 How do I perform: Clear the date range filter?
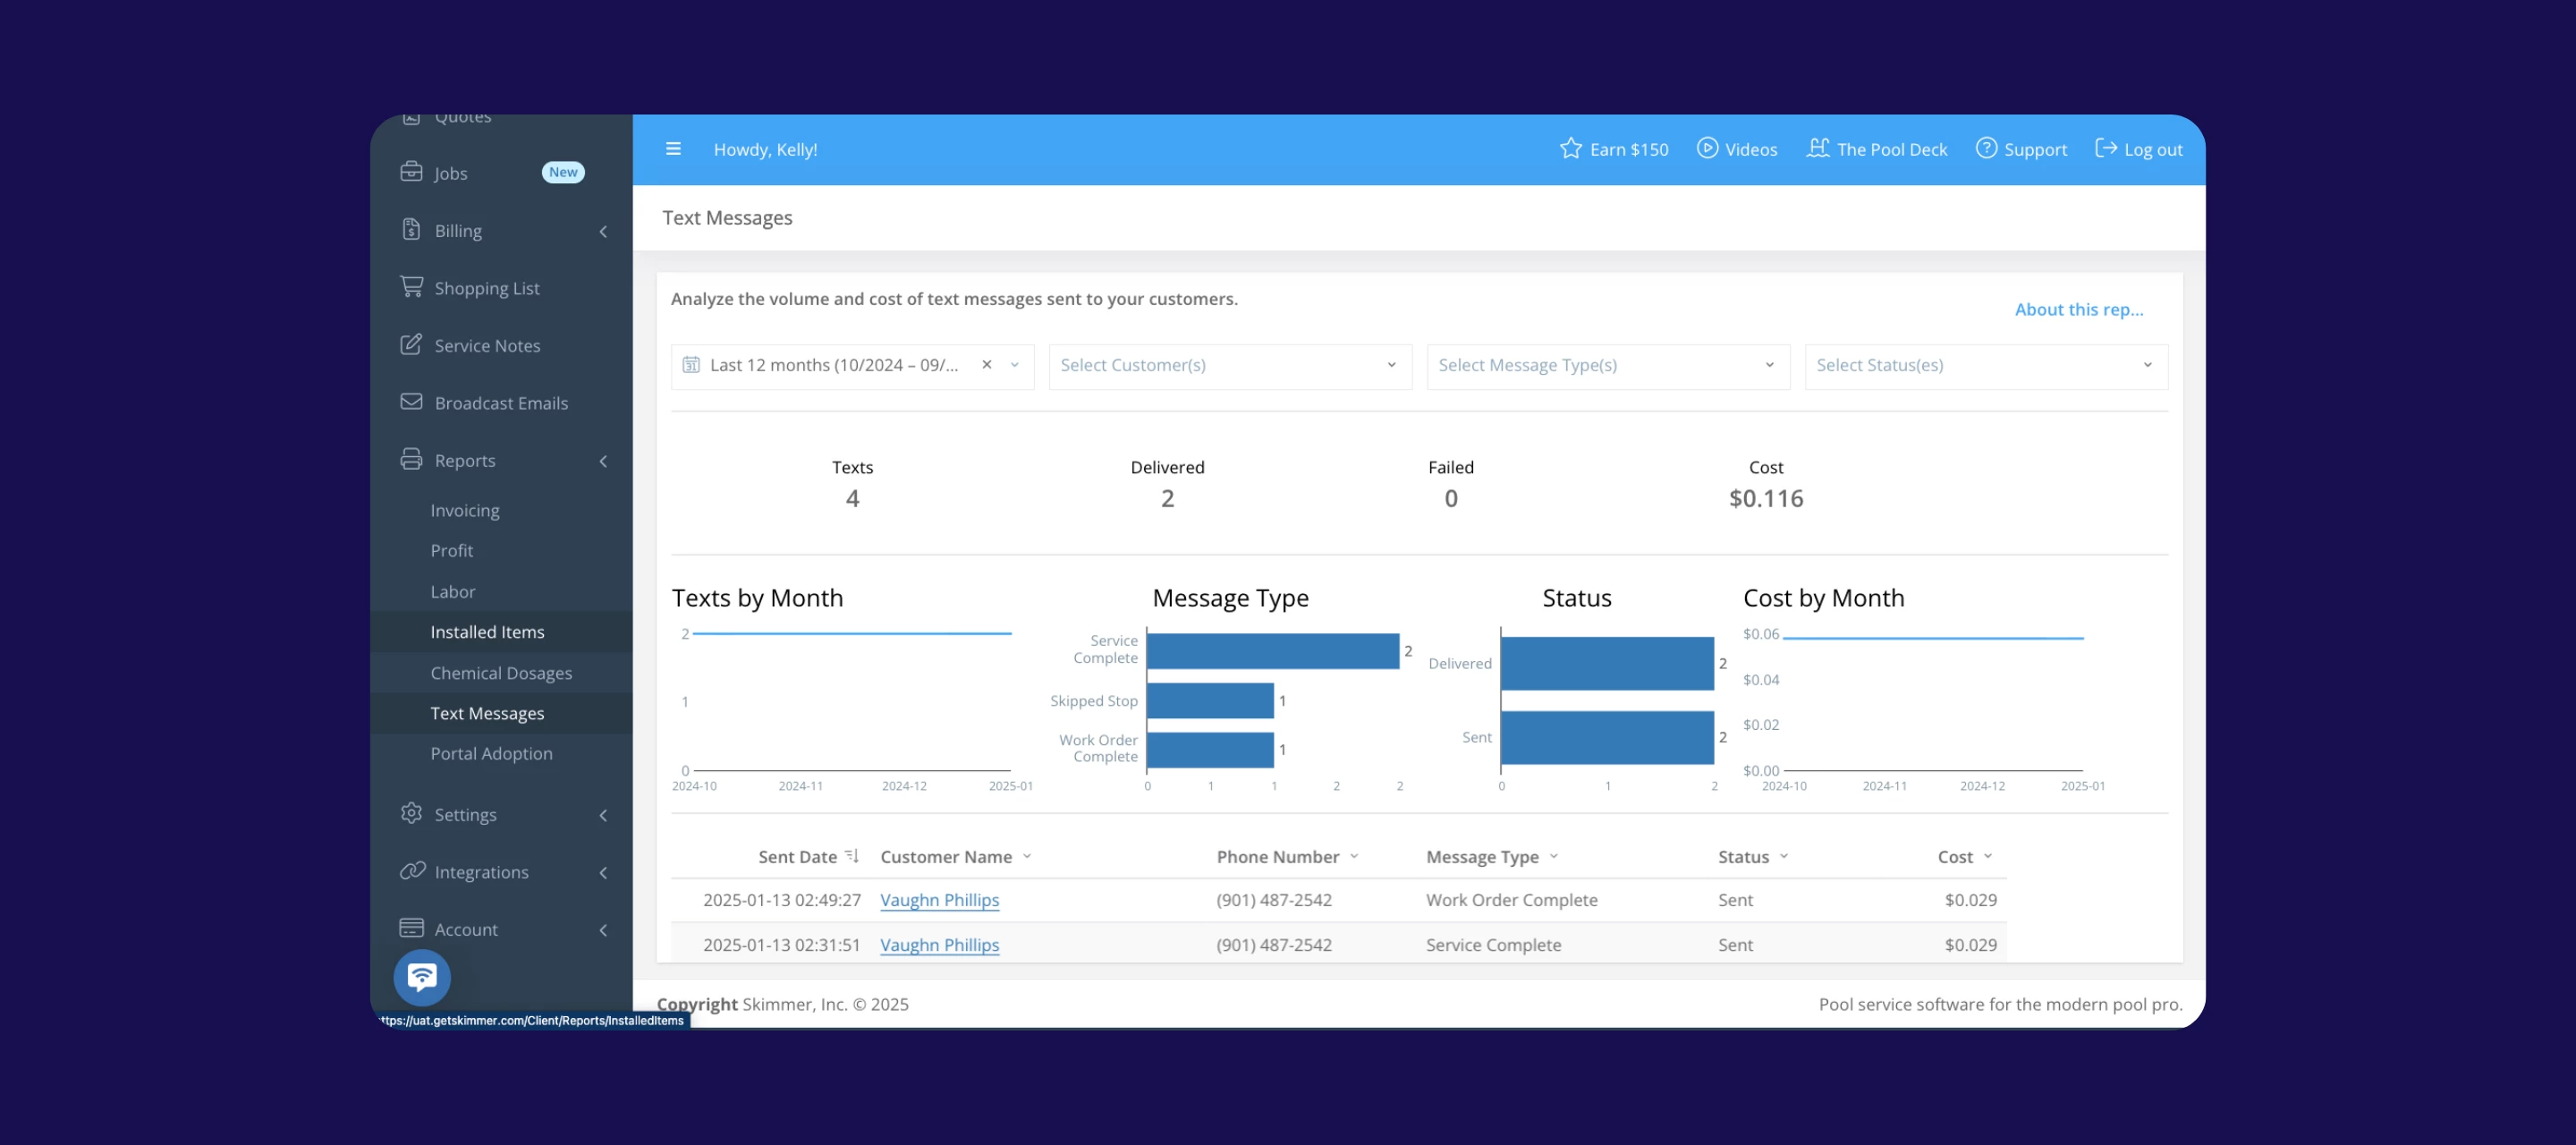pyautogui.click(x=986, y=365)
